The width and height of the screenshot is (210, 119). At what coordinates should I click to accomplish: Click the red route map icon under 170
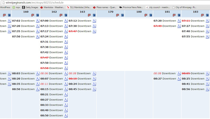pos(118,15)
